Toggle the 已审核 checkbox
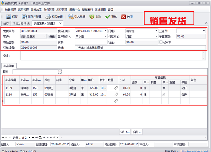This screenshot has width=211, height=152. tap(161, 42)
